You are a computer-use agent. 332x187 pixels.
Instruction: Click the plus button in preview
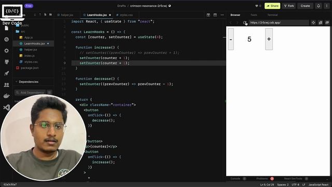(x=269, y=39)
